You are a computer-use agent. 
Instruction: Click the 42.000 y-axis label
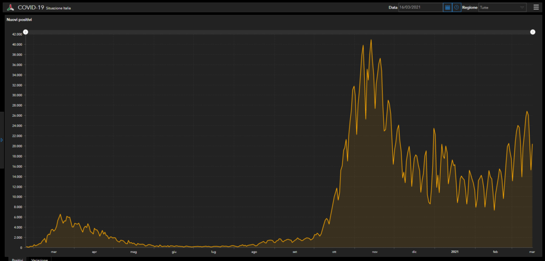point(17,34)
